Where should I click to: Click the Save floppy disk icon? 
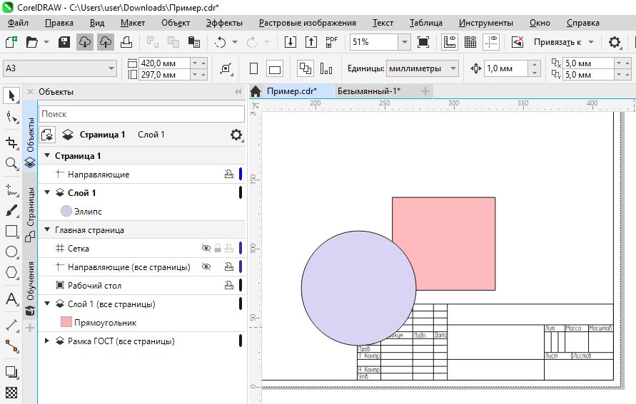(64, 42)
